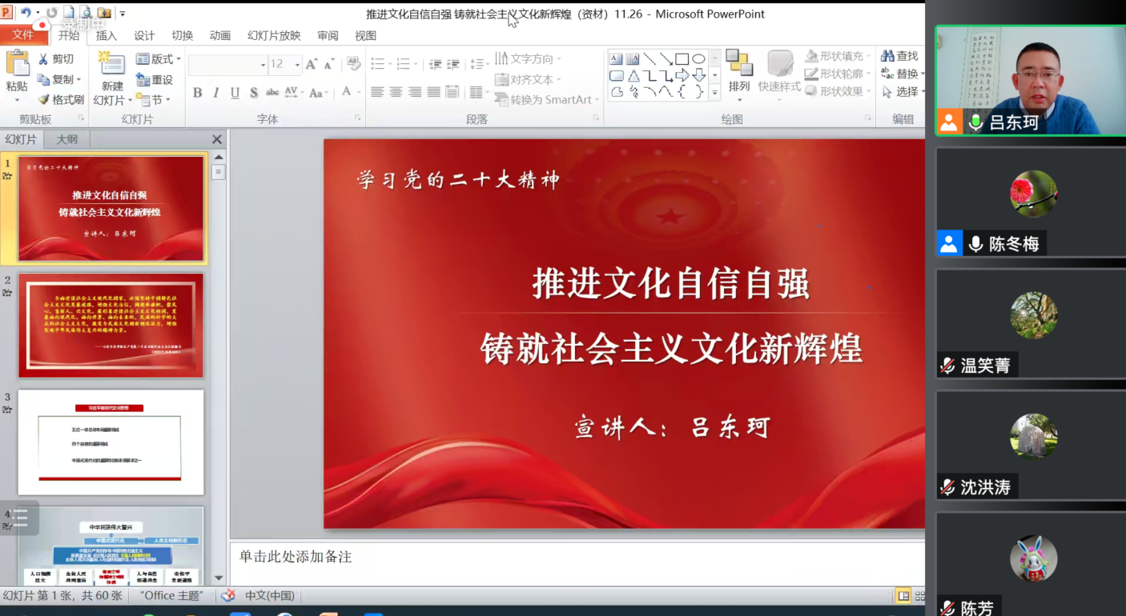Select the horizontal Text Box shape

point(617,59)
